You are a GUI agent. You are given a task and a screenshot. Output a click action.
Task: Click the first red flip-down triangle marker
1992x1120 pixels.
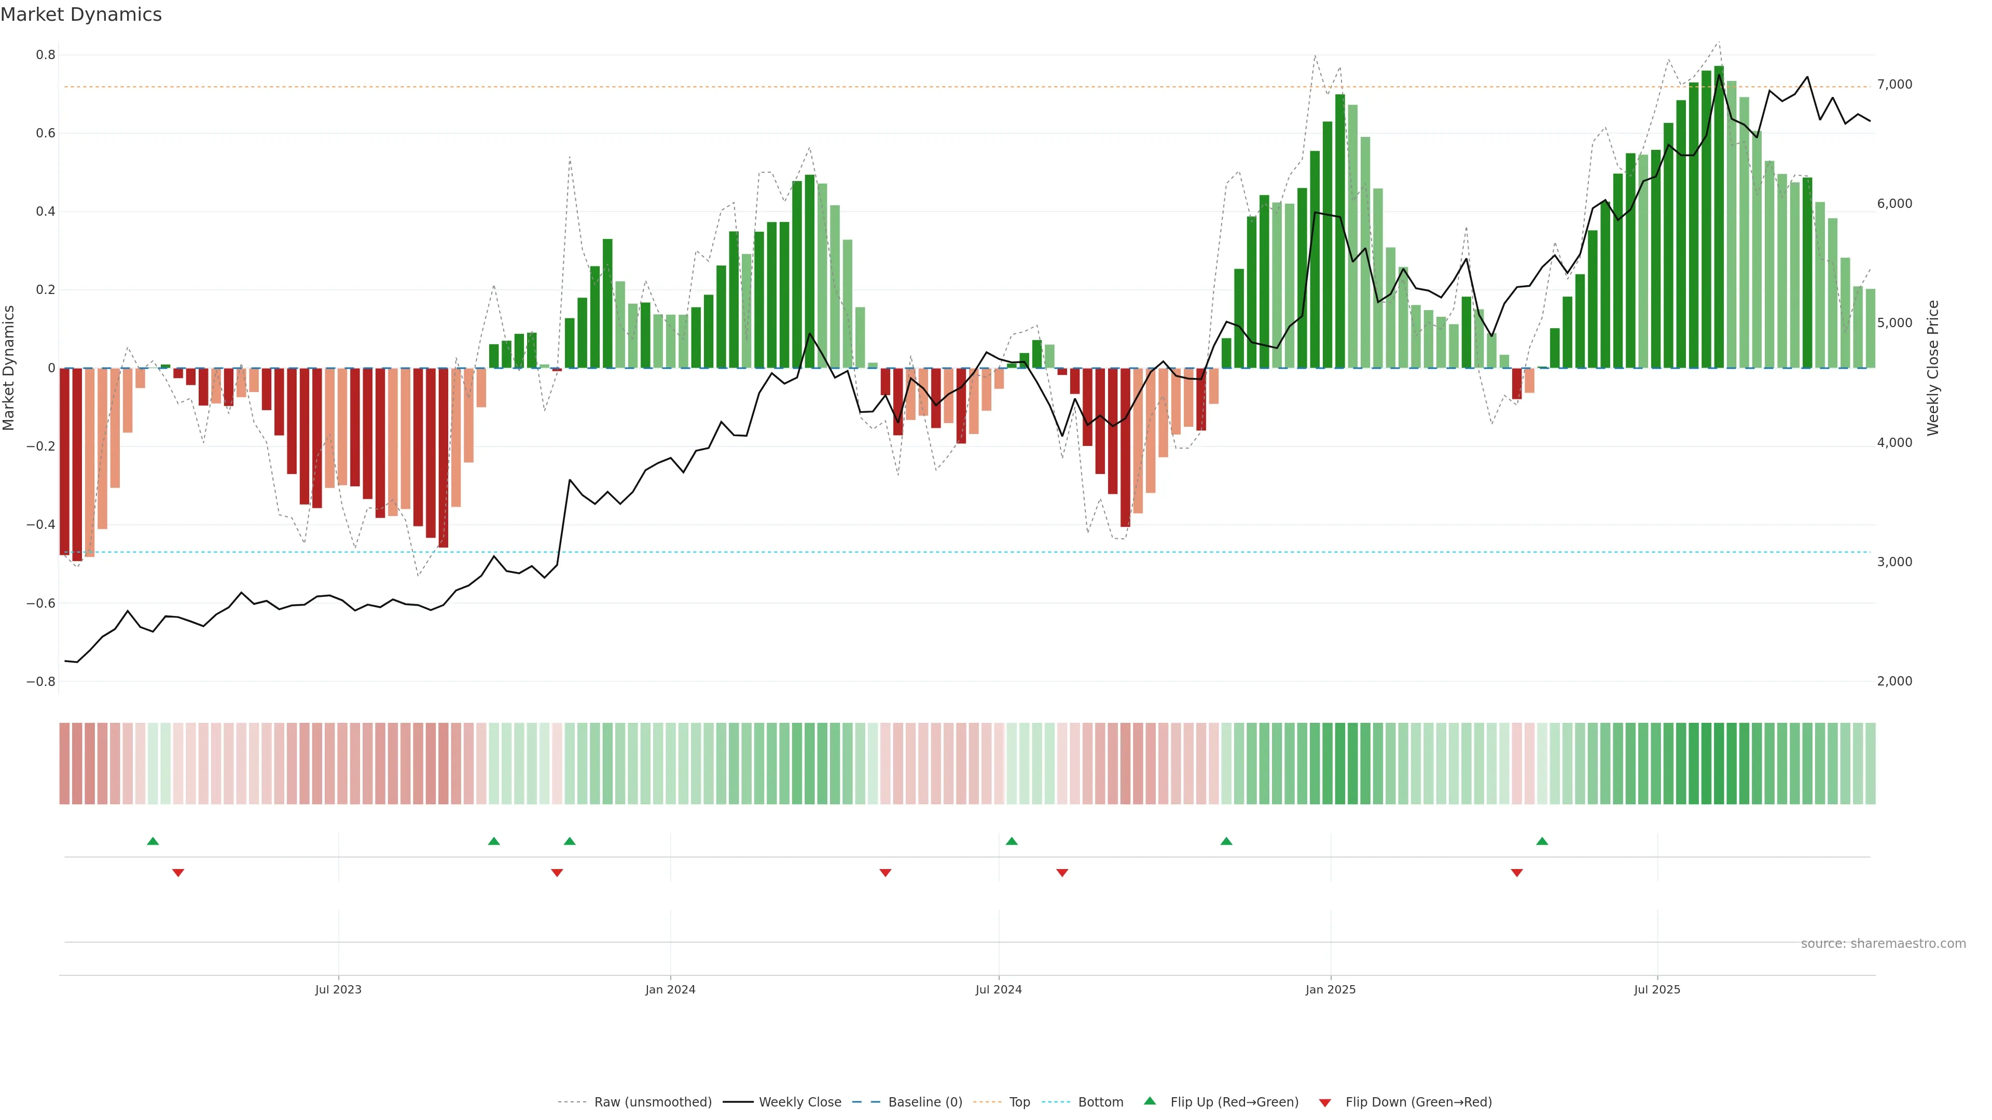(x=178, y=873)
